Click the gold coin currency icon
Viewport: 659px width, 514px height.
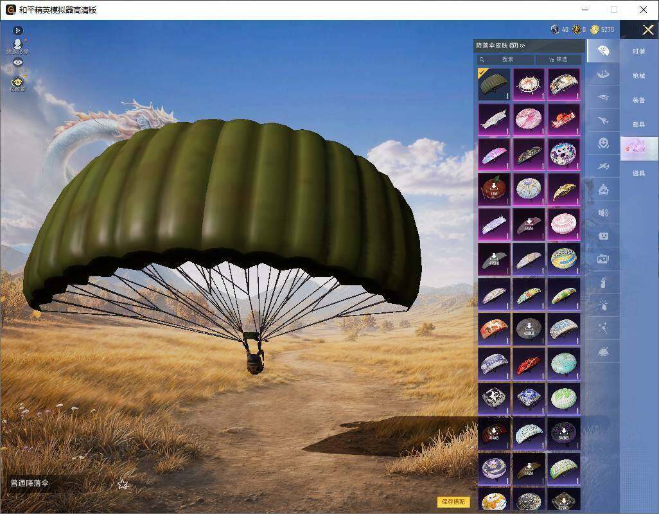point(594,30)
